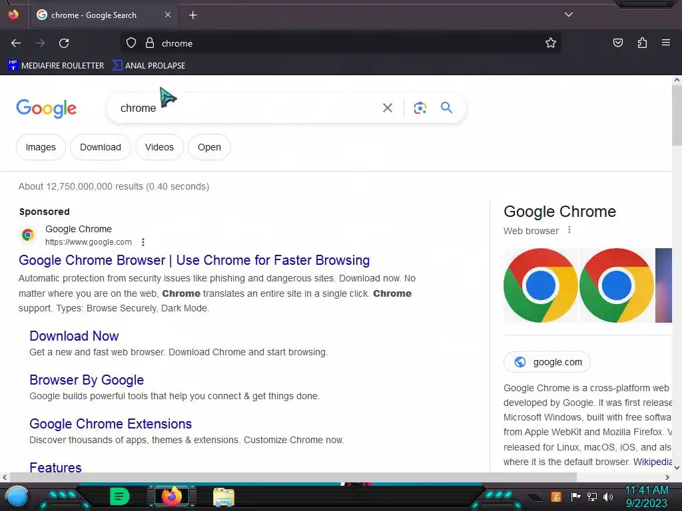Open the volume speaker tray icon
682x511 pixels.
click(608, 496)
